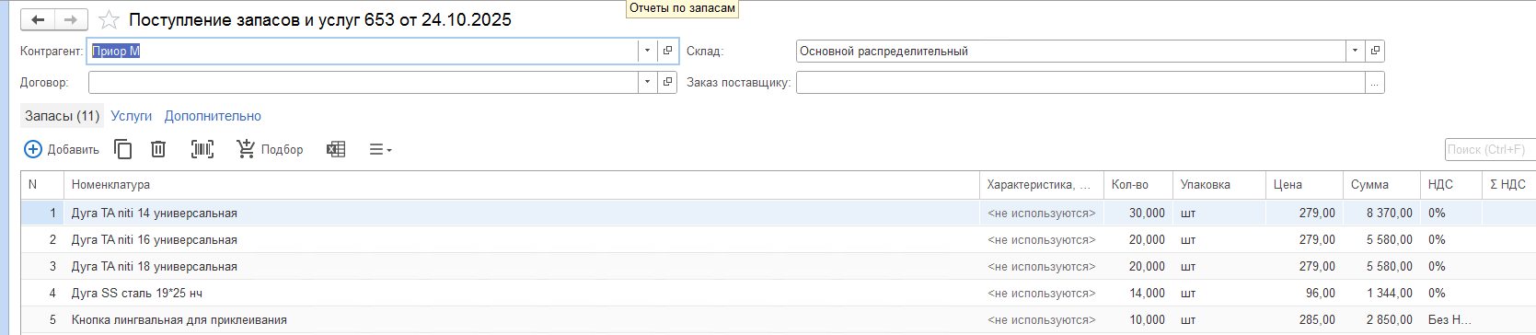Click Характеристика column header
Viewport: 1536px width, 335px height.
click(x=1042, y=185)
